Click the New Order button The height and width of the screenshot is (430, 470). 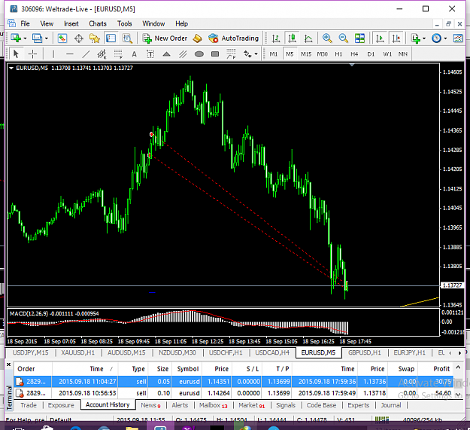(x=165, y=38)
